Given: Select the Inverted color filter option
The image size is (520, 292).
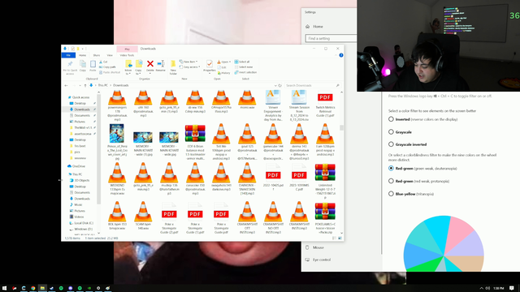Looking at the screenshot, I should pos(391,119).
